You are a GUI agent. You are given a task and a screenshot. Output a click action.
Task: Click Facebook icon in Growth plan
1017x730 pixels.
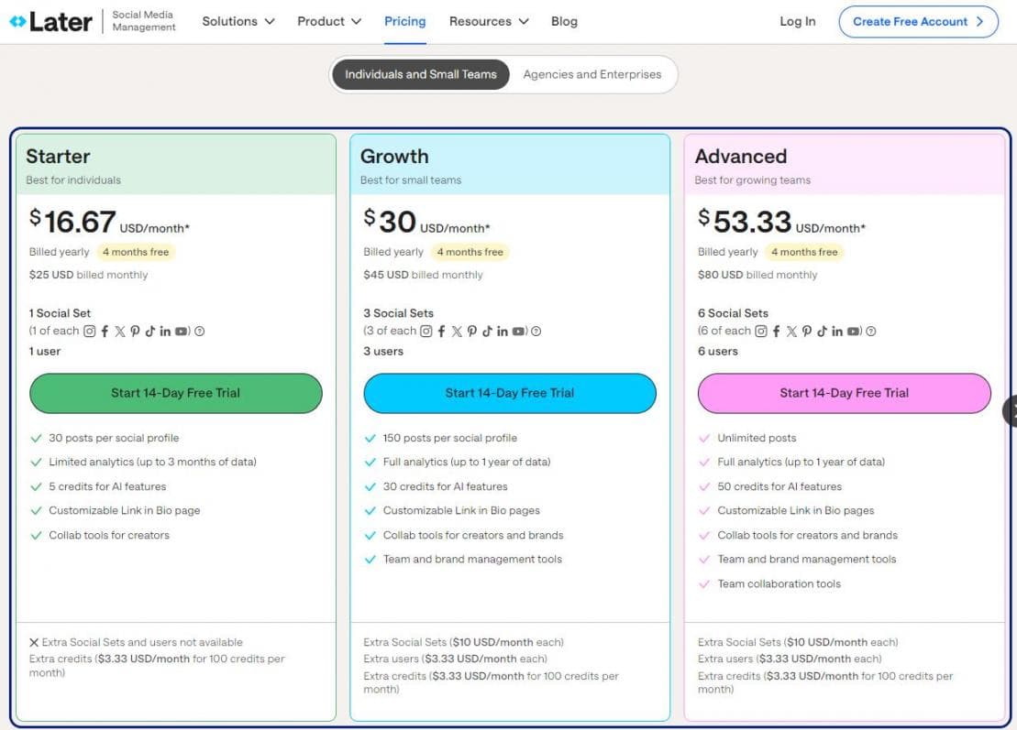click(441, 332)
